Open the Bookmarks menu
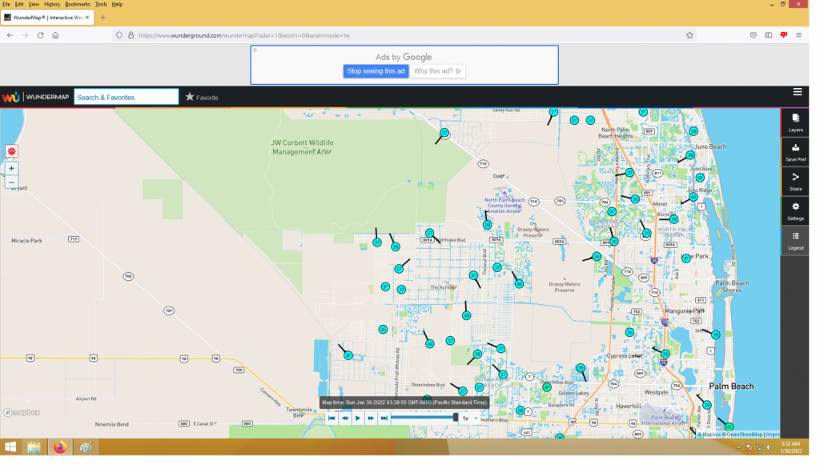 pos(78,4)
